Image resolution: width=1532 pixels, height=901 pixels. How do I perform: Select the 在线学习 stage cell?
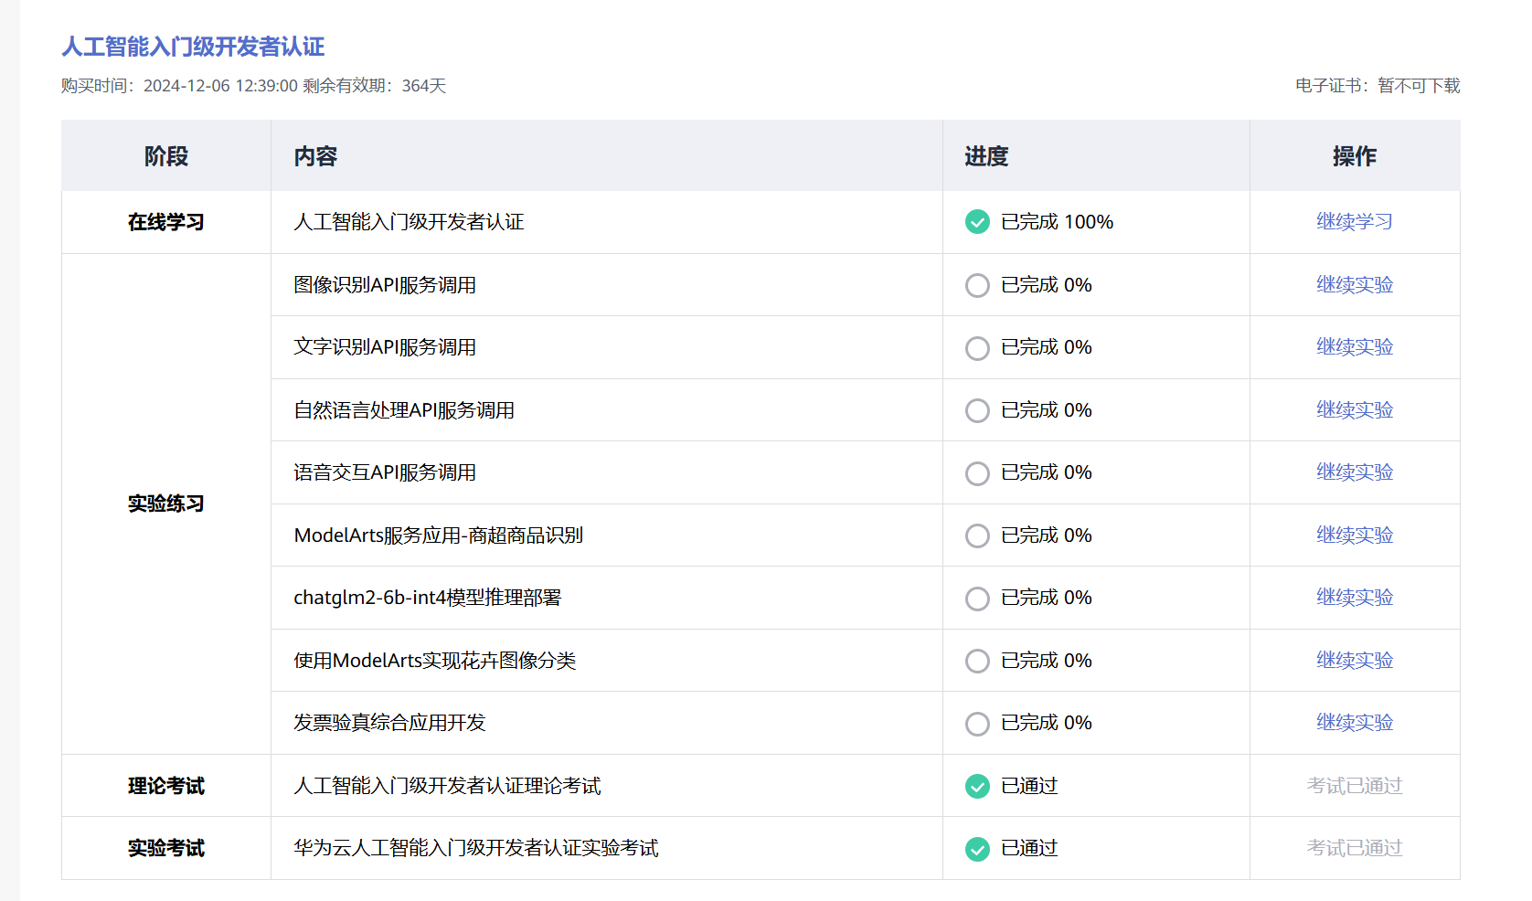point(166,222)
